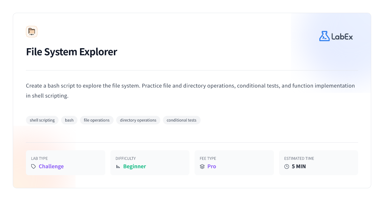Click the 'File System Explorer' title
Image resolution: width=384 pixels, height=201 pixels.
pos(72,52)
